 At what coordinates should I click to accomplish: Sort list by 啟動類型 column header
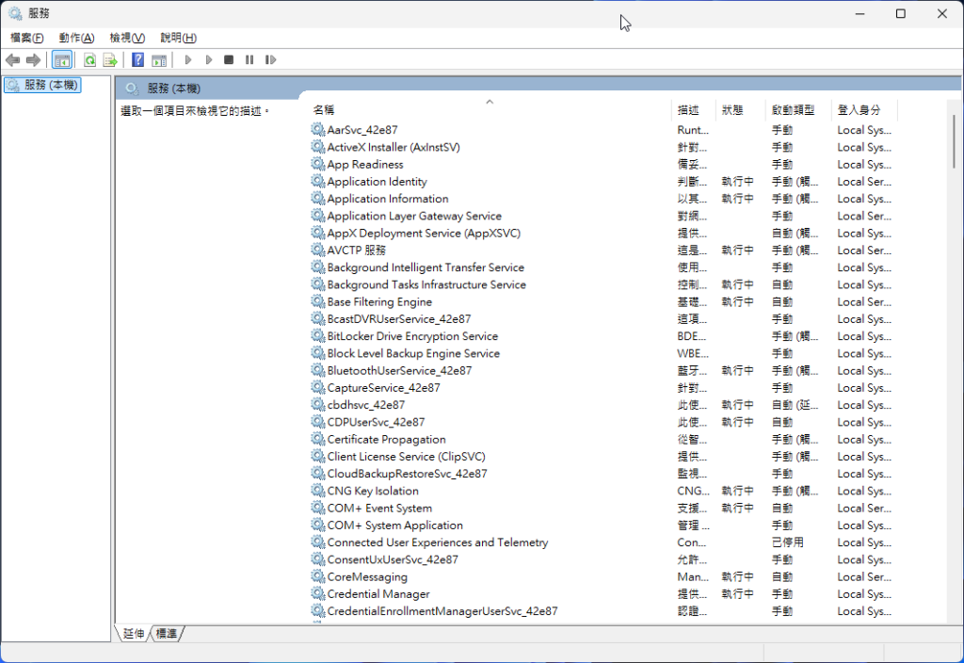pyautogui.click(x=793, y=110)
